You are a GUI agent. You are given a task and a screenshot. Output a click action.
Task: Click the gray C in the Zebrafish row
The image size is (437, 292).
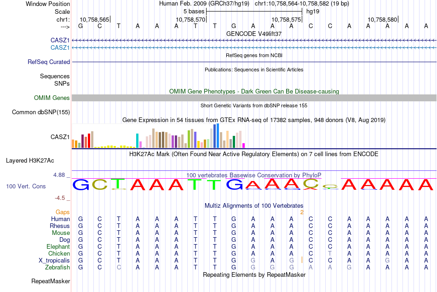click(119, 267)
